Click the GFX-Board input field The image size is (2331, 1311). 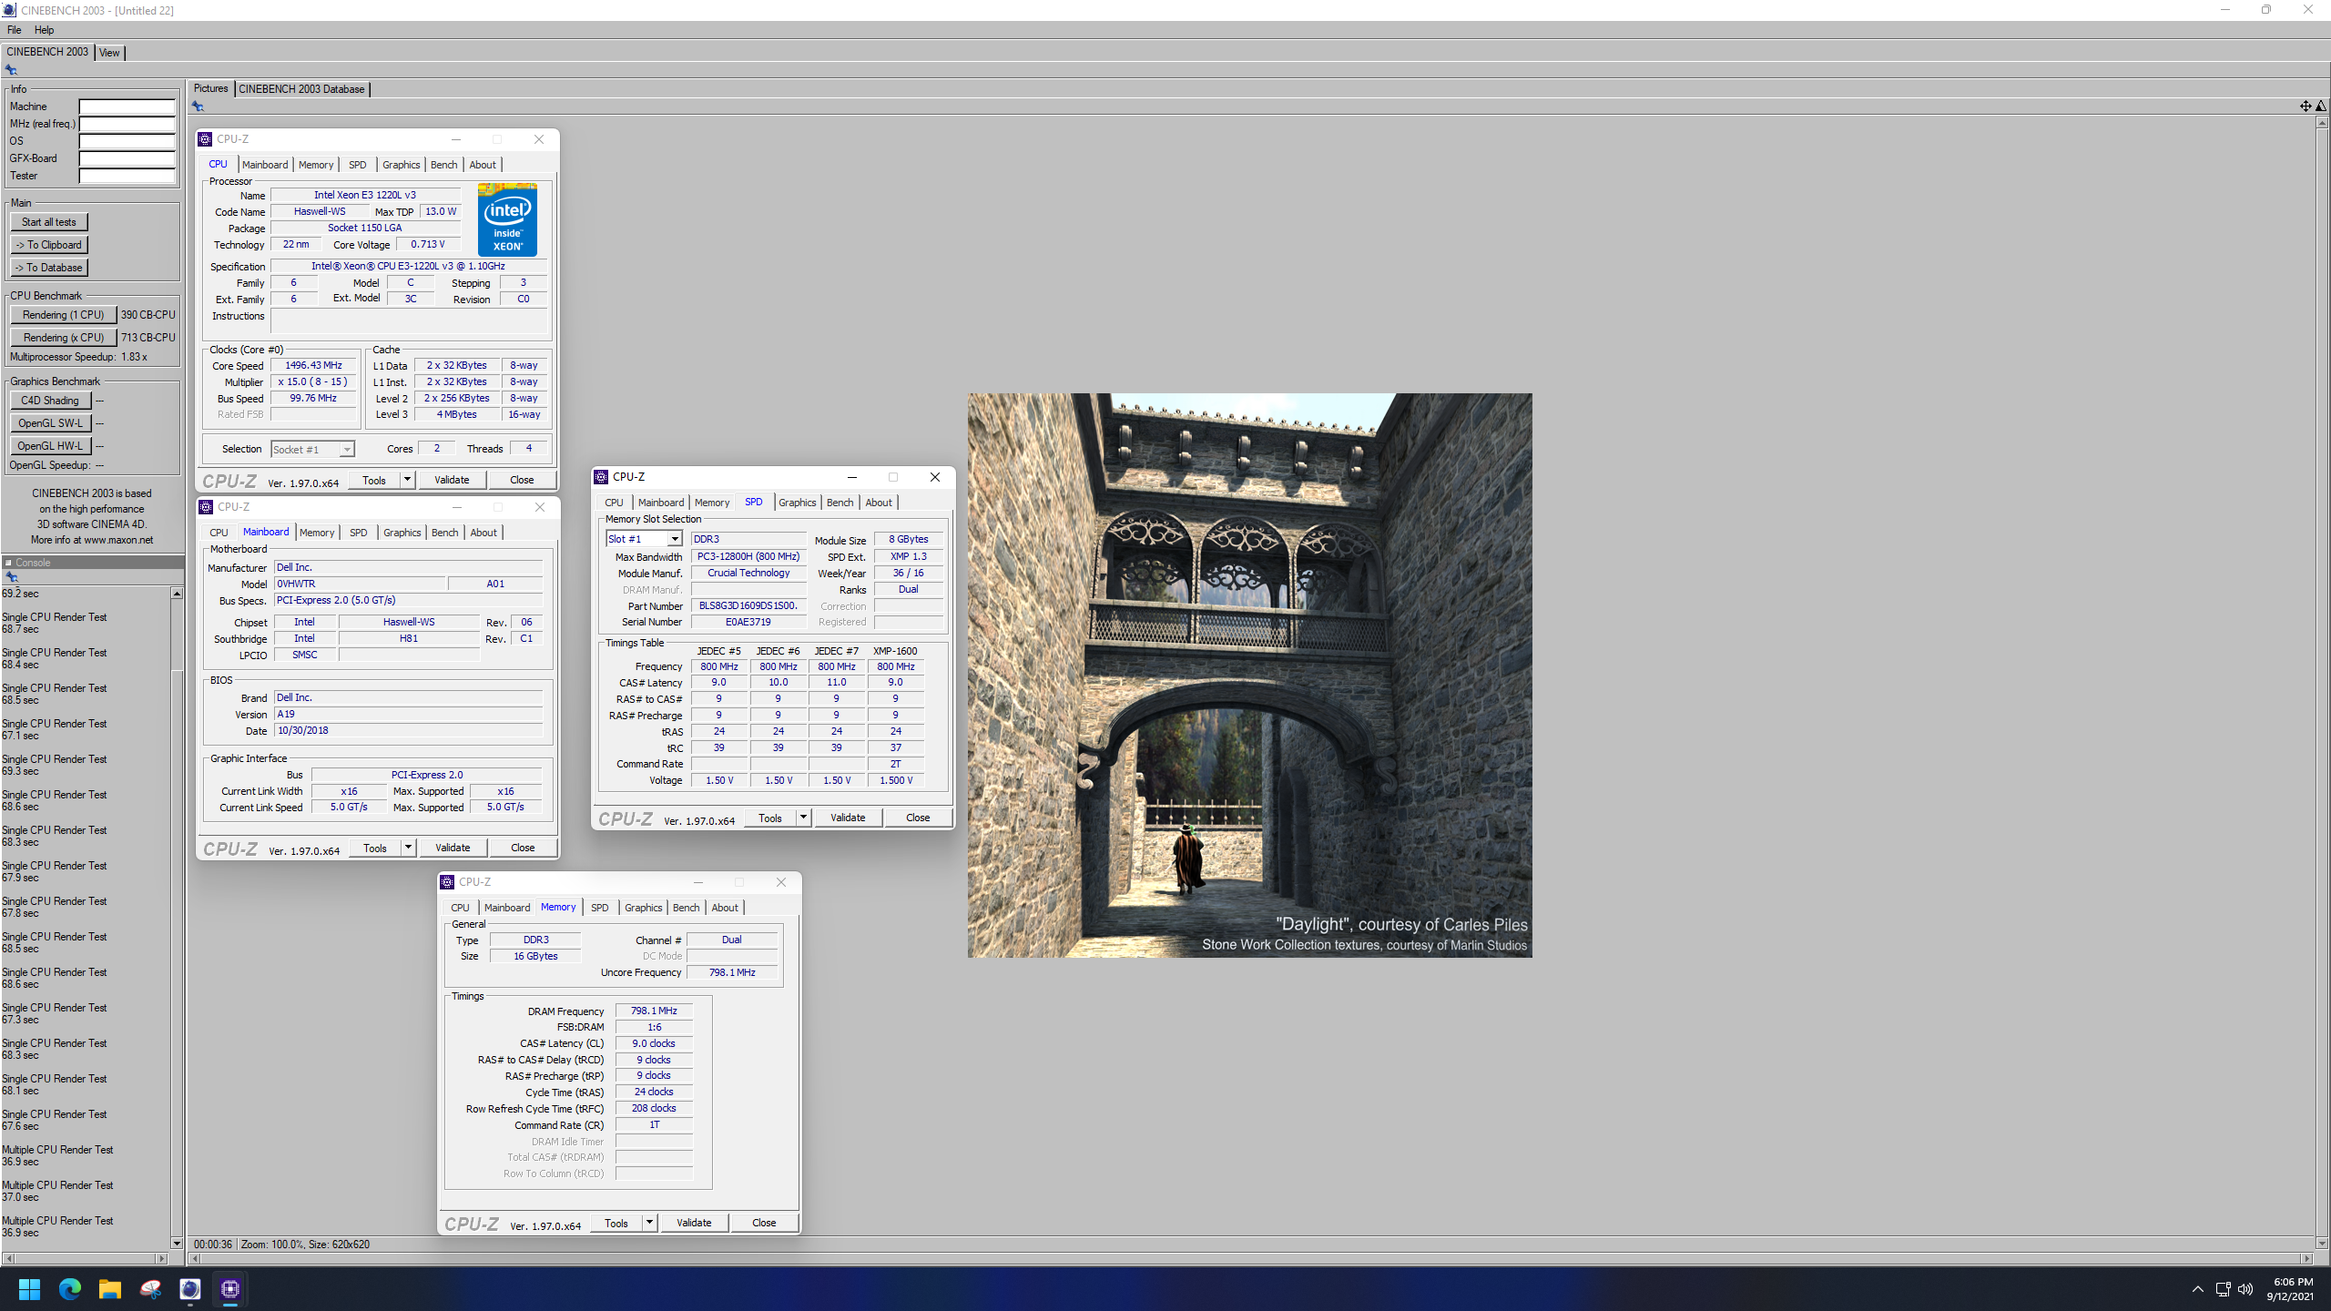[x=127, y=158]
